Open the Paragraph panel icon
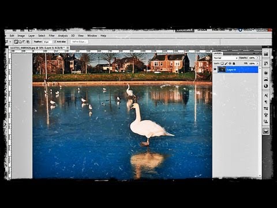The height and width of the screenshot is (208, 277). 266,102
